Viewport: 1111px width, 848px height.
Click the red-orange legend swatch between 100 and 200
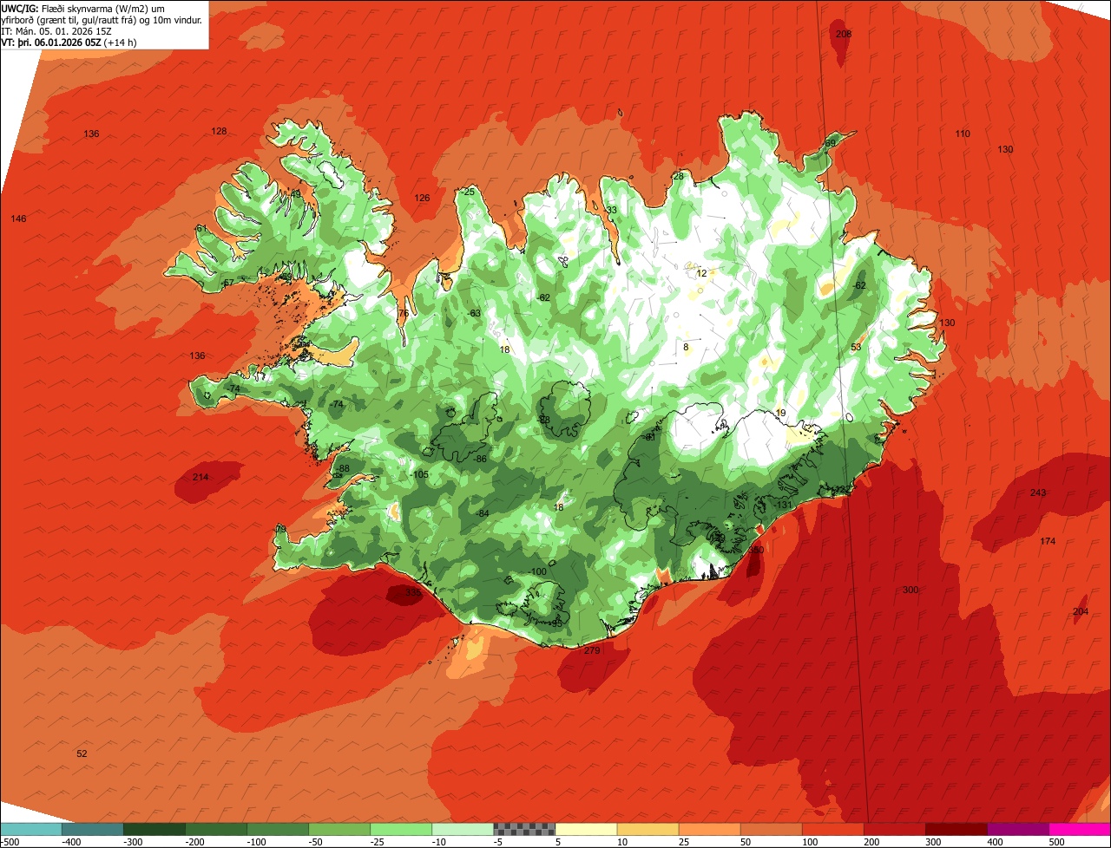click(x=832, y=828)
